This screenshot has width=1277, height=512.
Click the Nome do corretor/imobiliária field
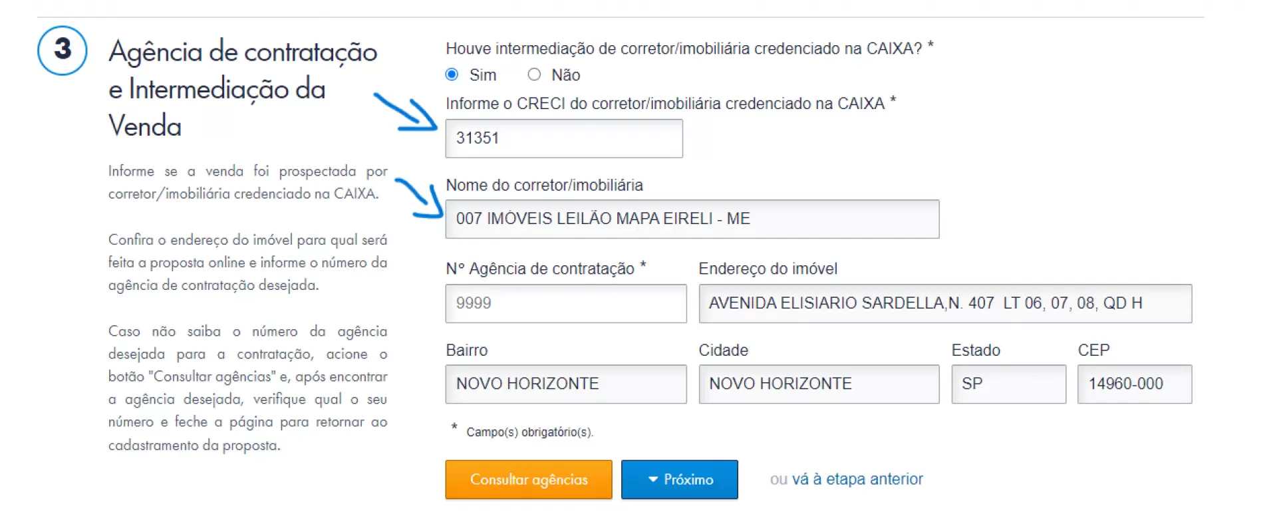(692, 219)
